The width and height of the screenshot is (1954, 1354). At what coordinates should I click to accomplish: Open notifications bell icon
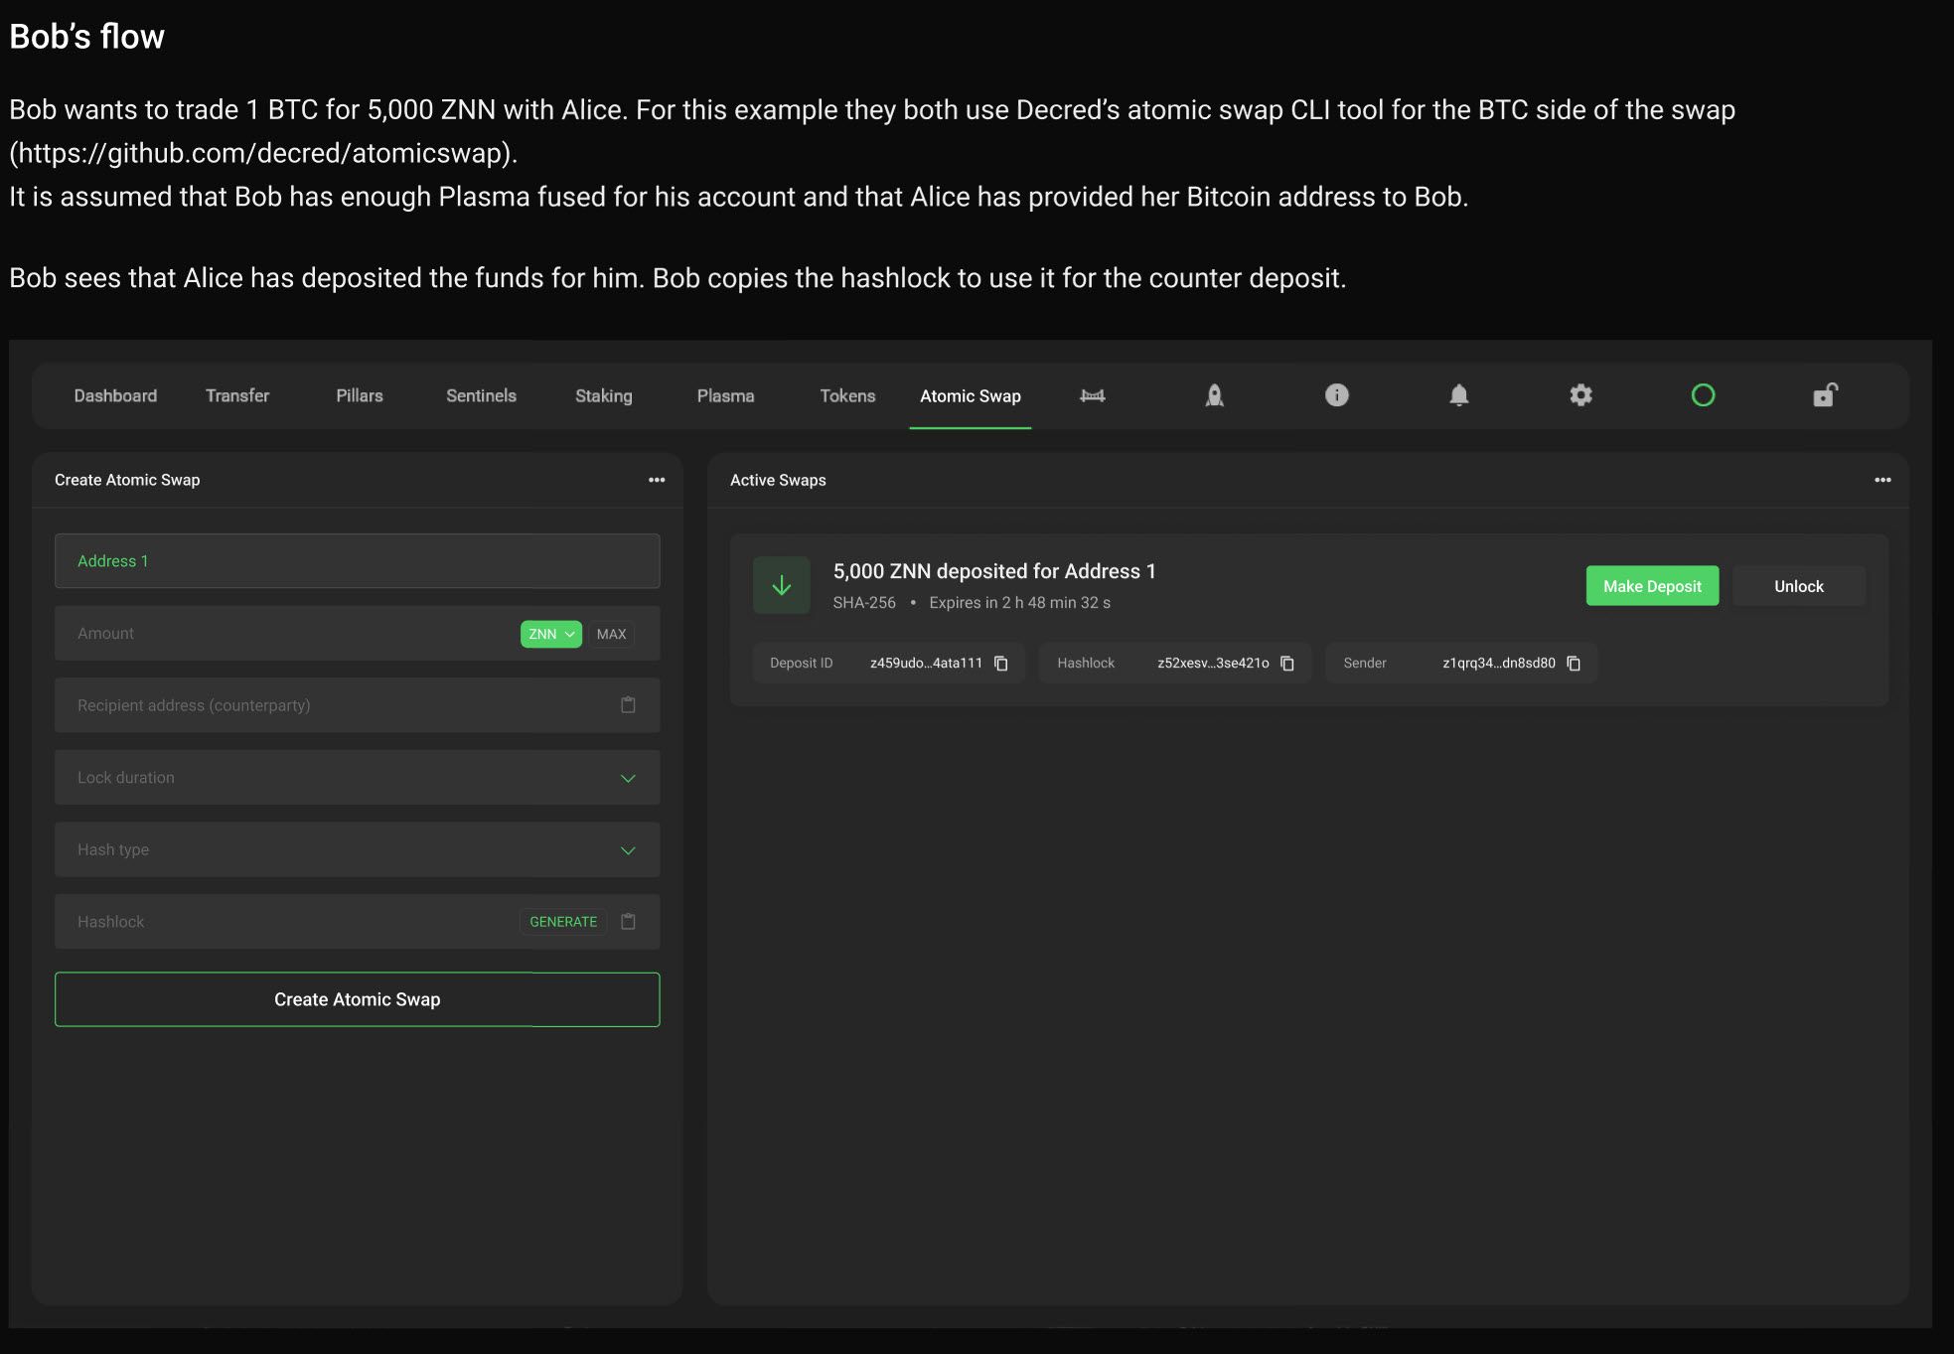[x=1458, y=395]
